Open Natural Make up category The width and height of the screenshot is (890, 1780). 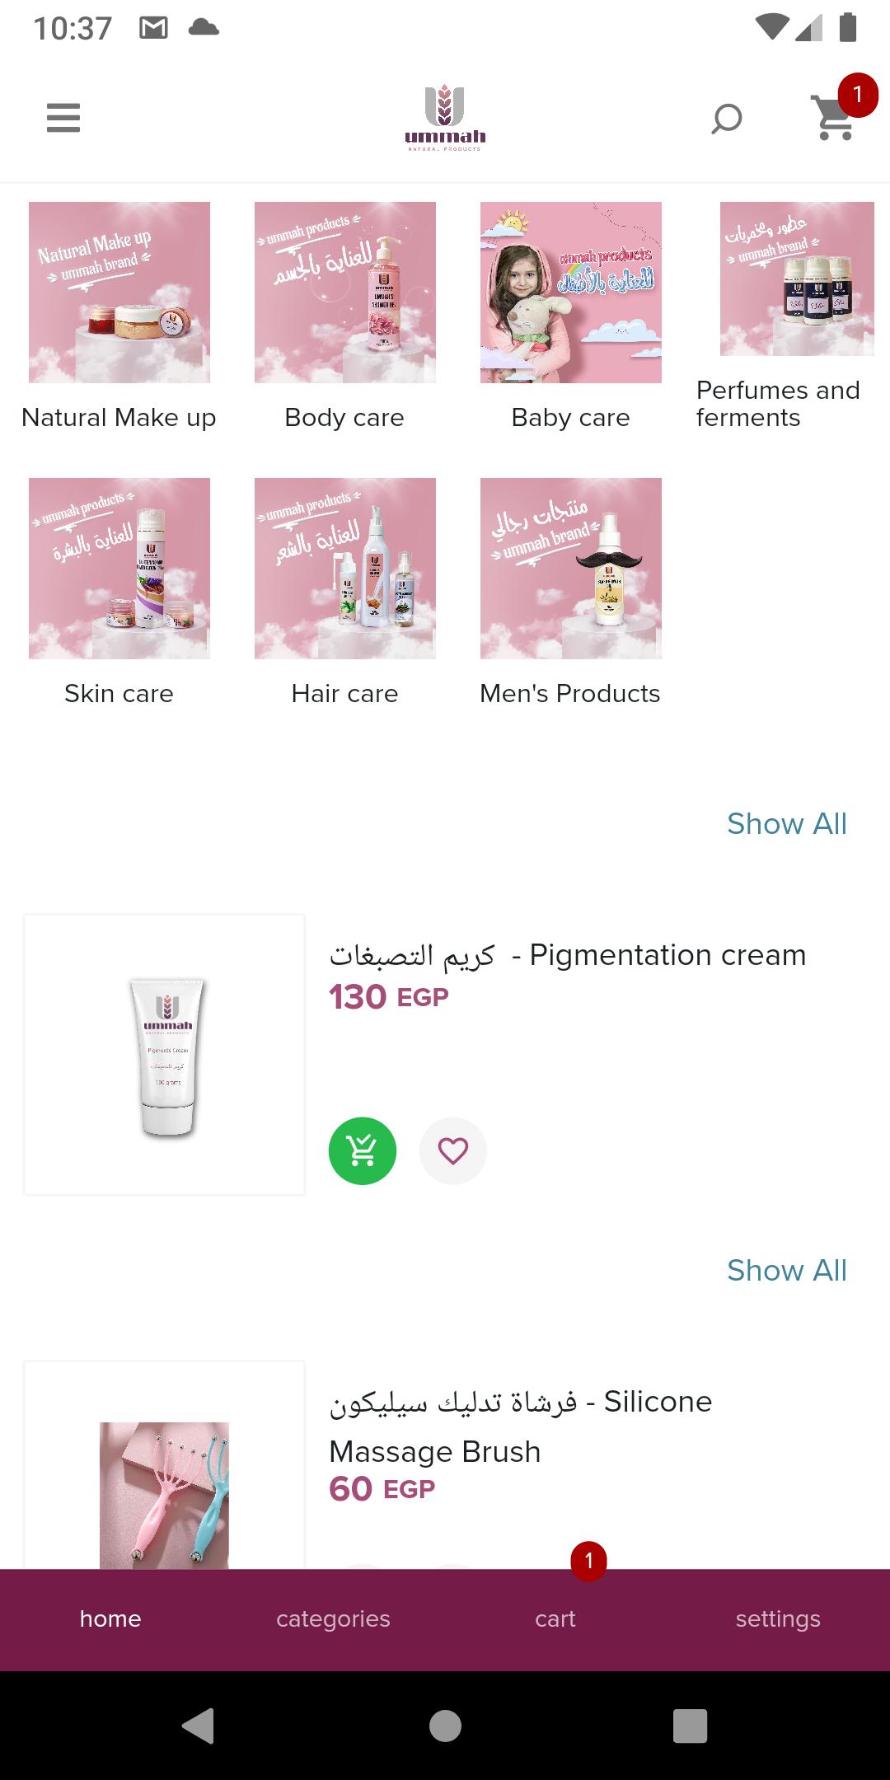[x=119, y=316]
